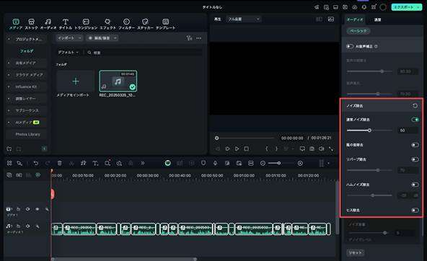Open the ステッカー (Stickers) tab
427x261 pixels.
click(145, 24)
